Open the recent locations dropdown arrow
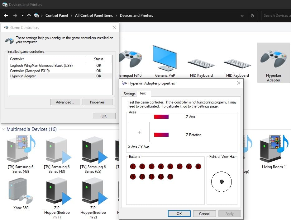Viewport: 291px width, 220px height. coord(22,16)
